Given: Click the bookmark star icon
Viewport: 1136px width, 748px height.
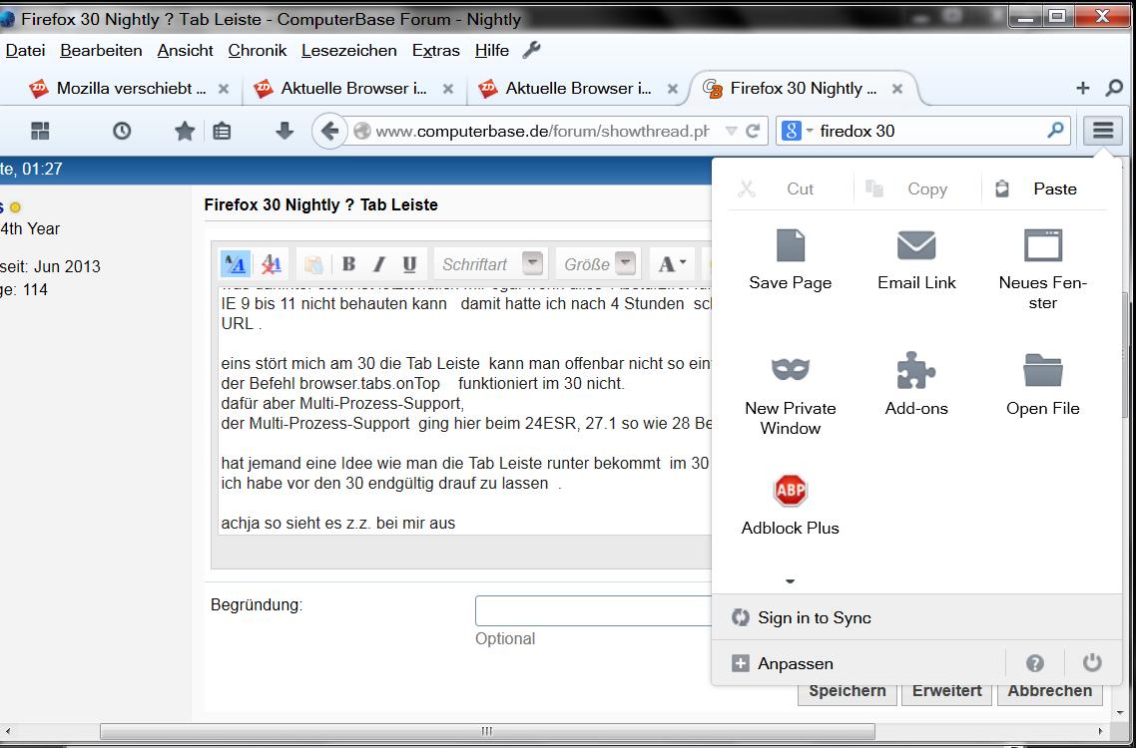Looking at the screenshot, I should [185, 131].
